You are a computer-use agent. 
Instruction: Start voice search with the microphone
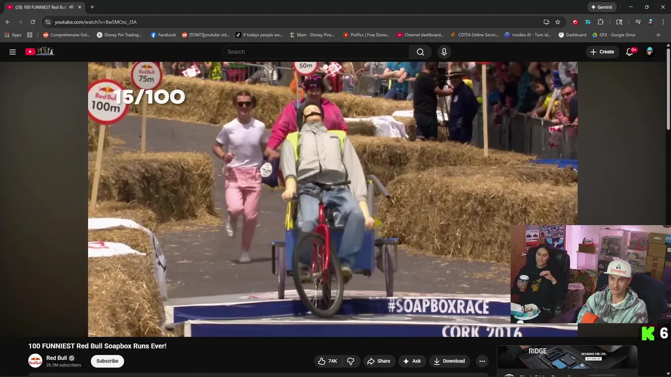click(x=444, y=52)
